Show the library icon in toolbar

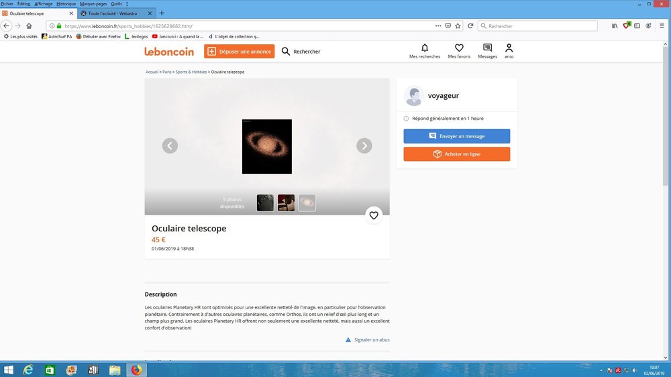pyautogui.click(x=615, y=26)
